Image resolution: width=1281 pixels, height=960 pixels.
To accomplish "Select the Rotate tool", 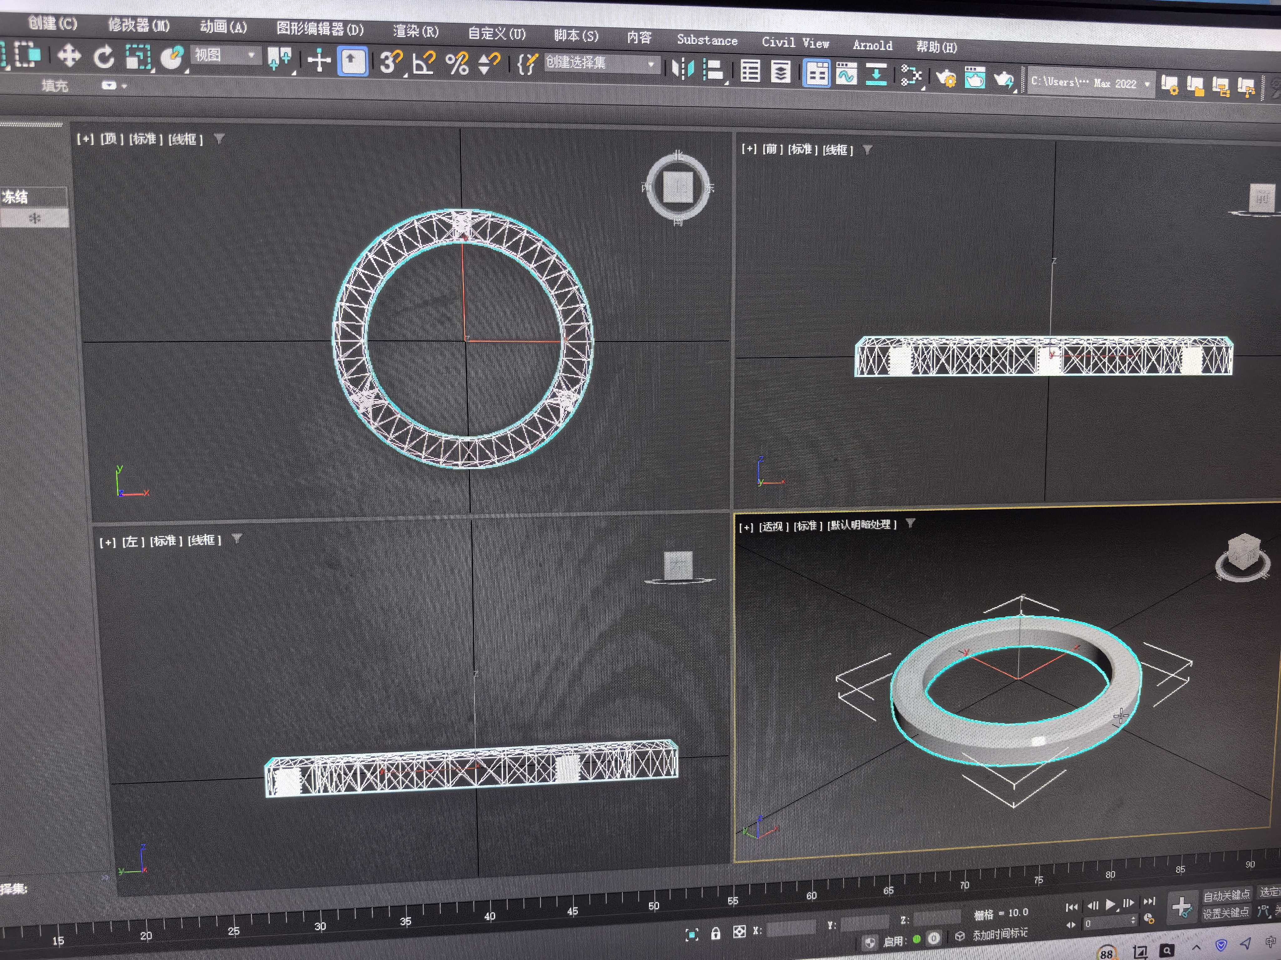I will 104,57.
